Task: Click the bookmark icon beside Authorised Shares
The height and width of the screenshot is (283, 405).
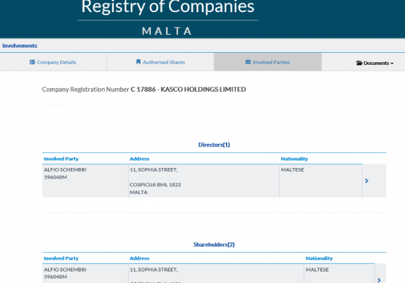Action: coord(138,62)
